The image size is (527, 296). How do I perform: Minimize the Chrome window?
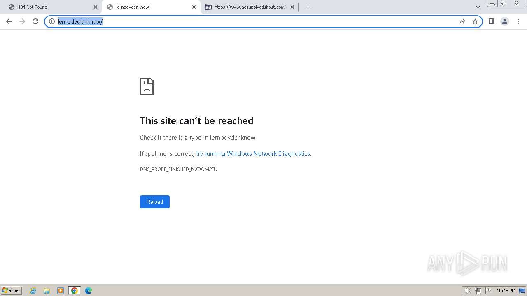coord(492,4)
